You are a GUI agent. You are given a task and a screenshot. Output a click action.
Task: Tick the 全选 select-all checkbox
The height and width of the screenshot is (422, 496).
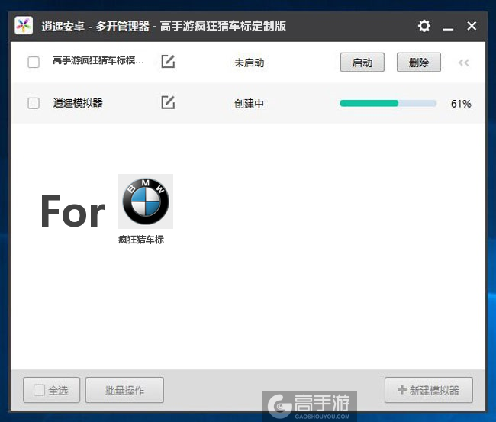click(39, 390)
